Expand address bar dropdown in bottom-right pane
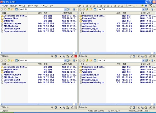The image size is (156, 113). coord(144,61)
